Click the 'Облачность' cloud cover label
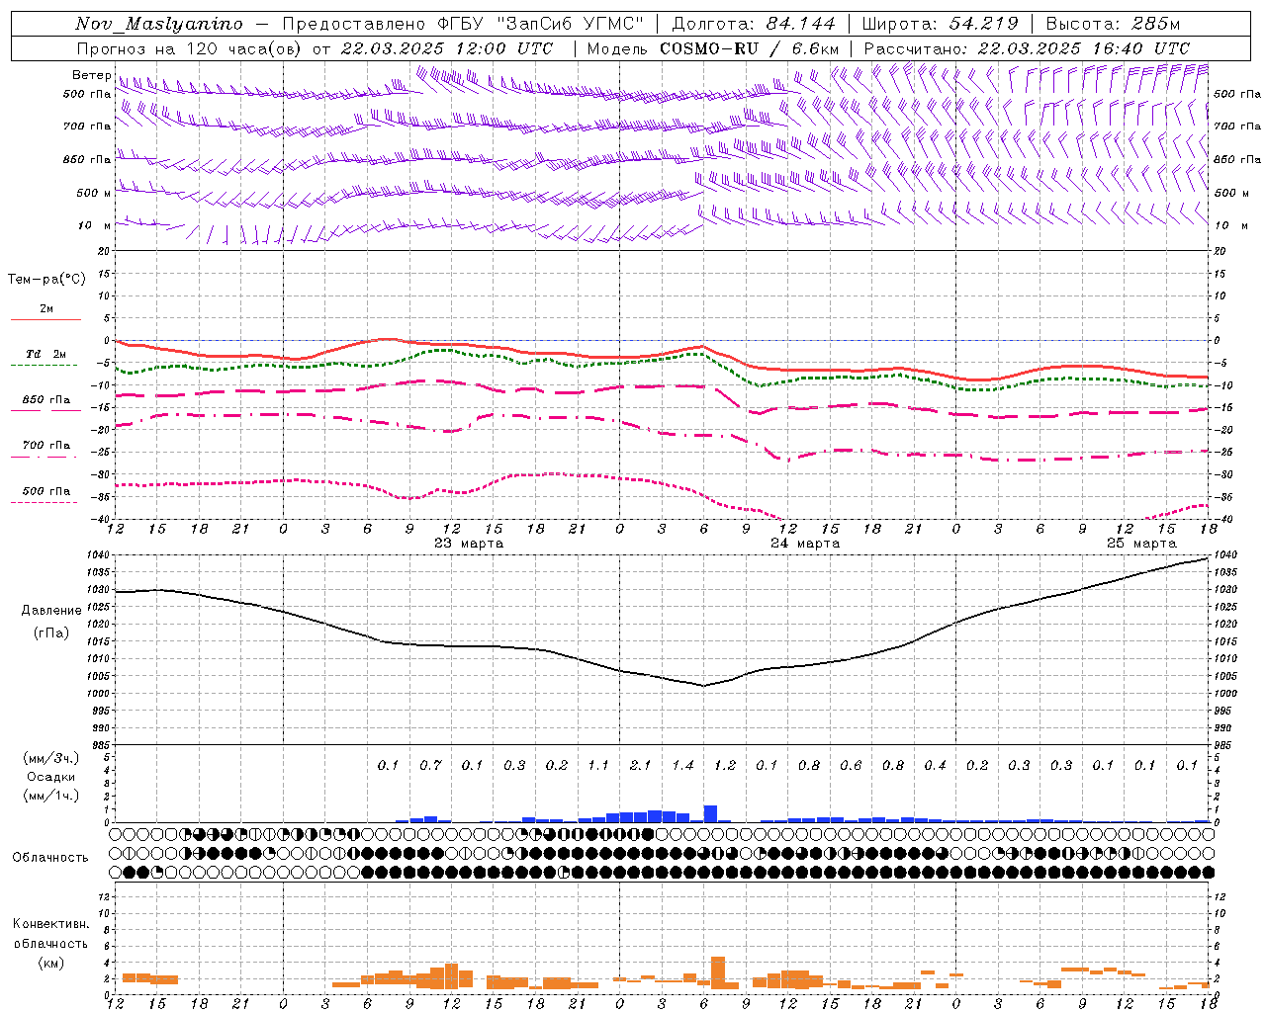The width and height of the screenshot is (1266, 1012). 50,857
